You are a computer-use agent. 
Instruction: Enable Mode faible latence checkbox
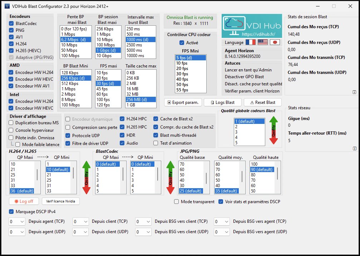point(18,145)
